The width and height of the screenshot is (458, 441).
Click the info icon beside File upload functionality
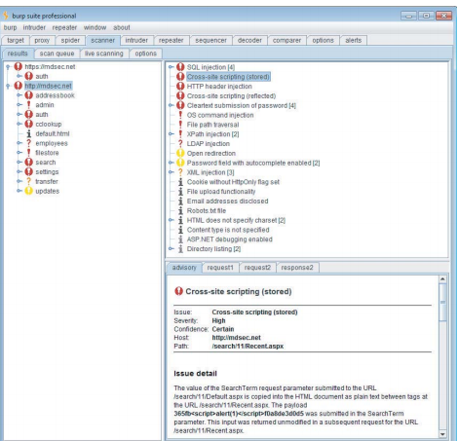coord(180,192)
